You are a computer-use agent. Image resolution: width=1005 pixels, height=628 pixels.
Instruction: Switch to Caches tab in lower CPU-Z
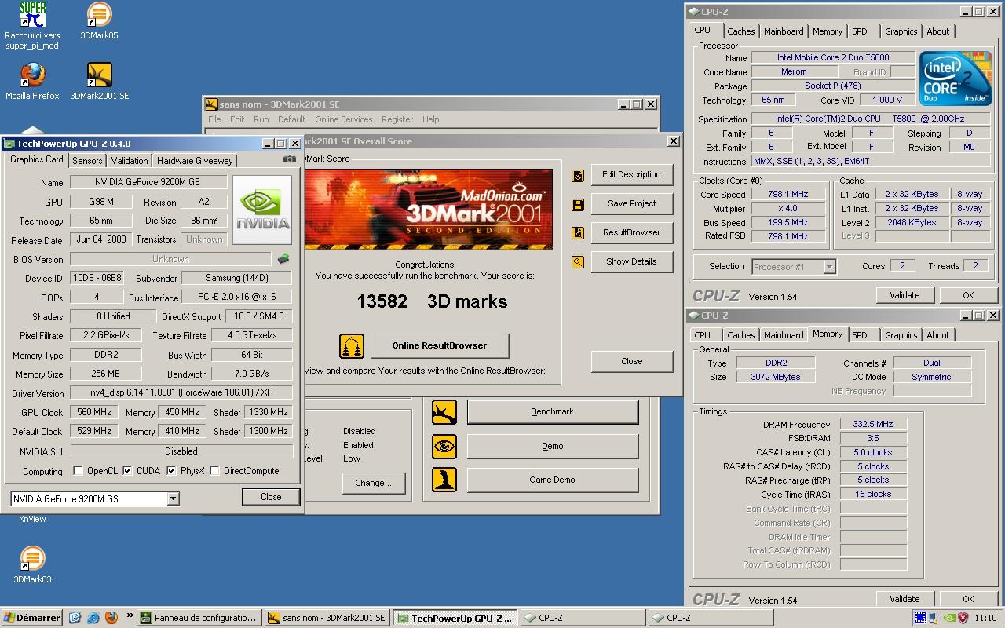(x=740, y=335)
